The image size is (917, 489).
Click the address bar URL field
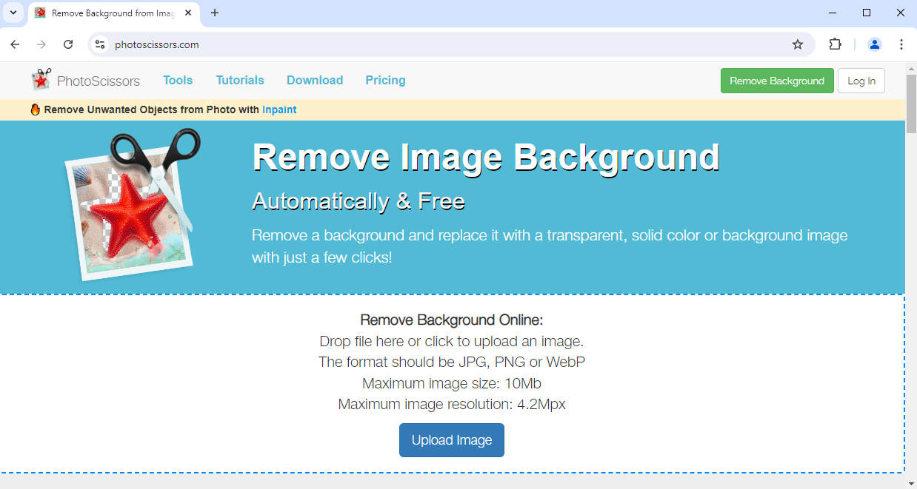coord(444,44)
